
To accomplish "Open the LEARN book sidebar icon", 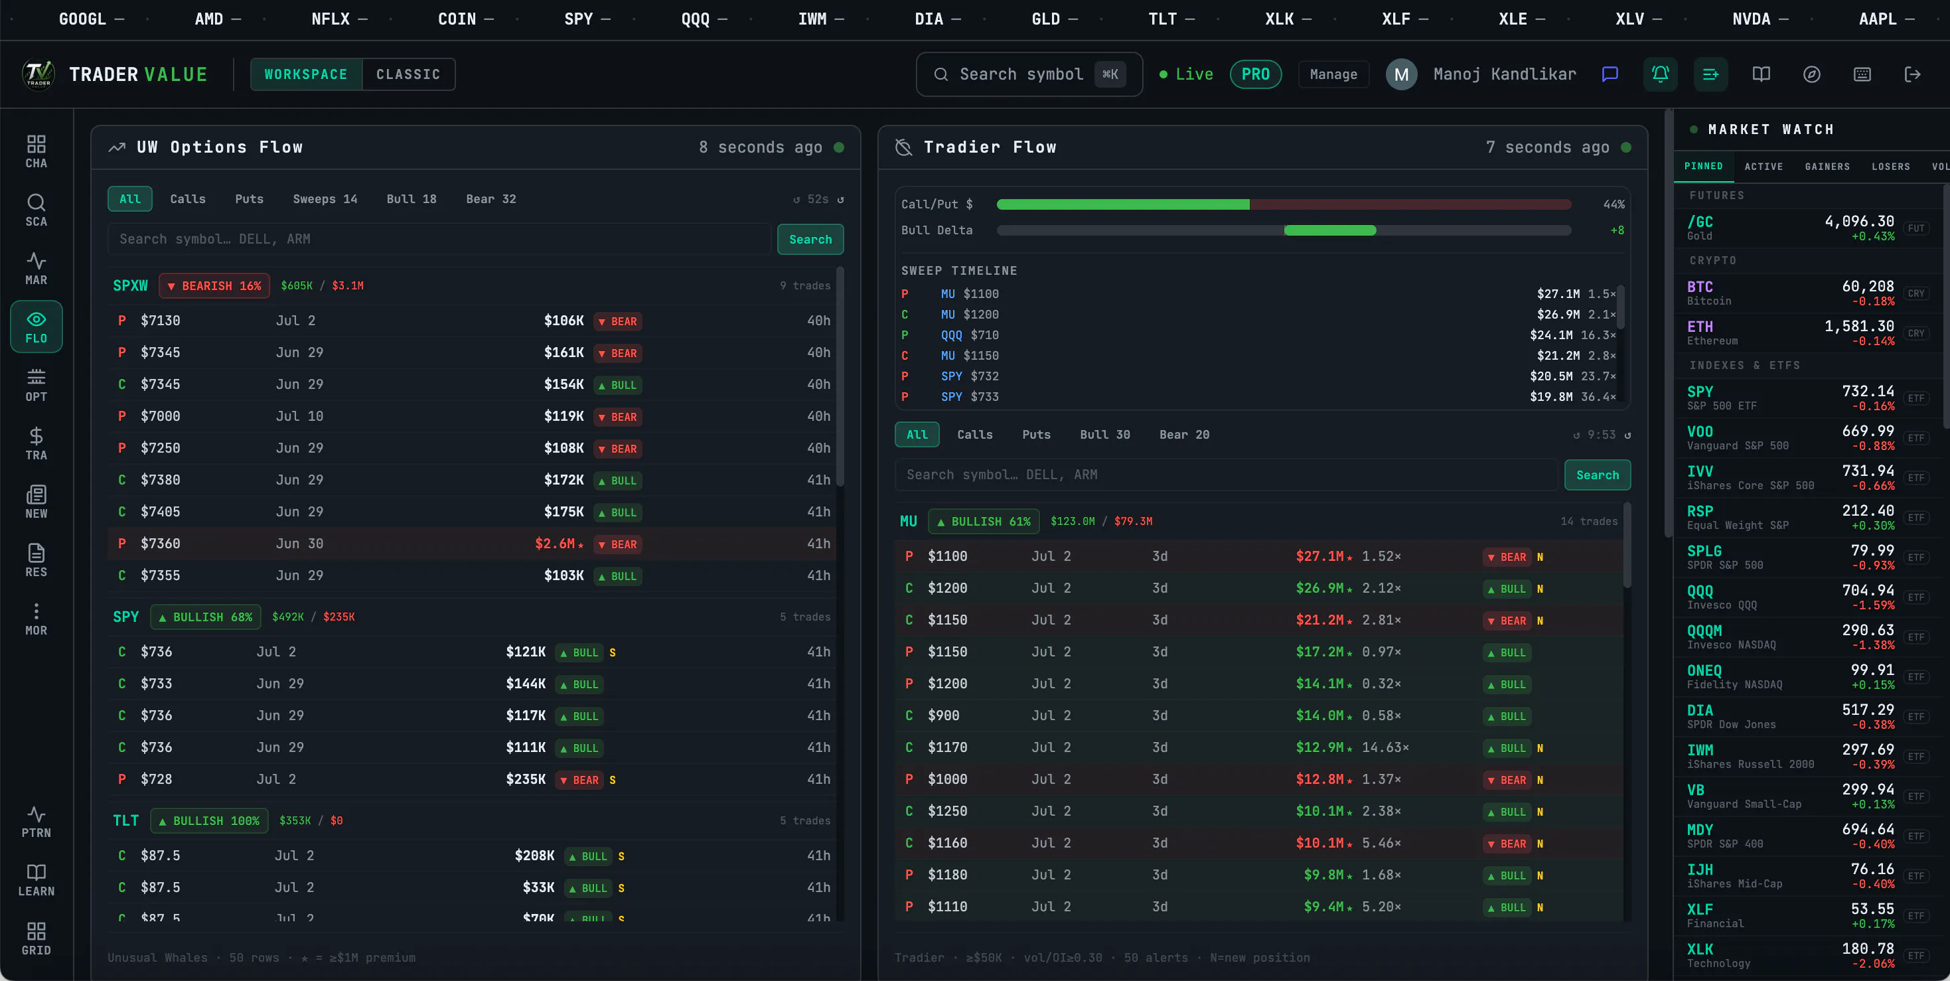I will (37, 879).
